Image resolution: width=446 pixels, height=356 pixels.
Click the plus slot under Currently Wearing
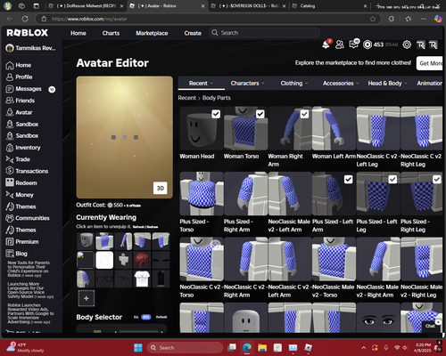pos(87,298)
